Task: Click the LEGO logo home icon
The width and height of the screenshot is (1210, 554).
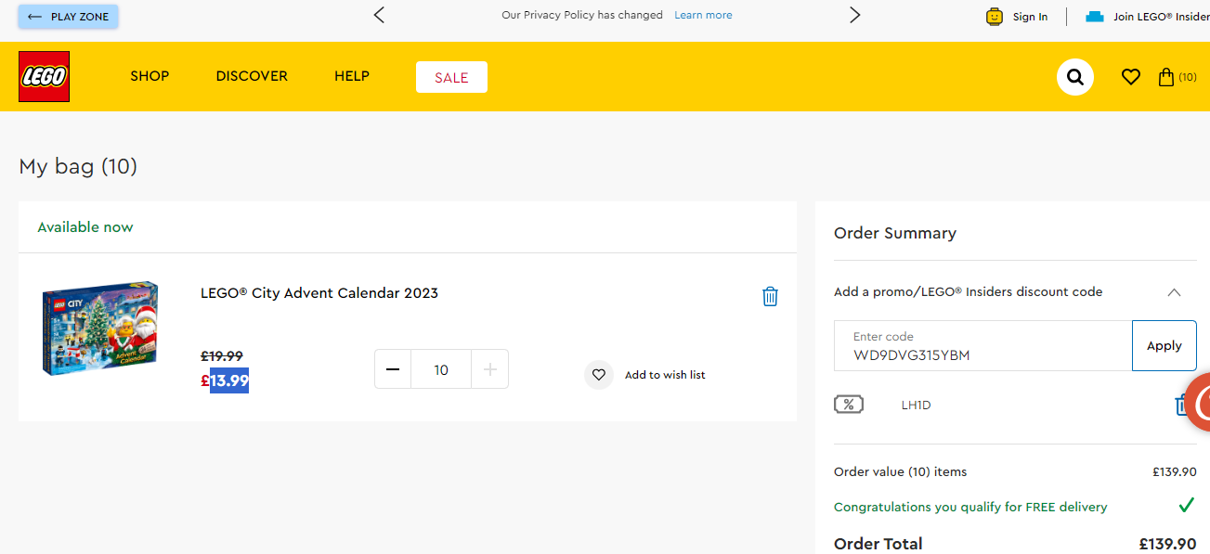Action: tap(44, 76)
